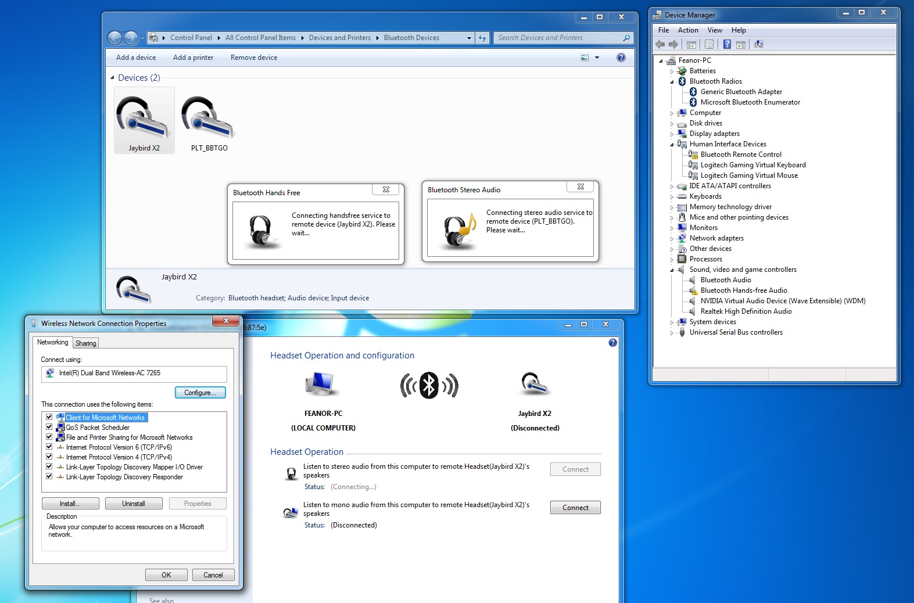Screen dimensions: 914x603
Task: Click Forward arrow in Device Manager toolbar
Action: coord(673,44)
